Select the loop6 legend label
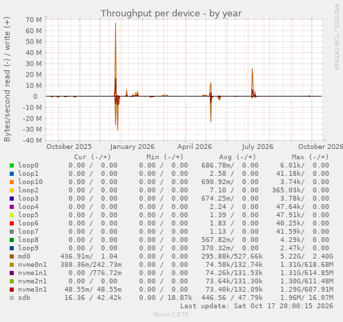The image size is (343, 322). 28,223
